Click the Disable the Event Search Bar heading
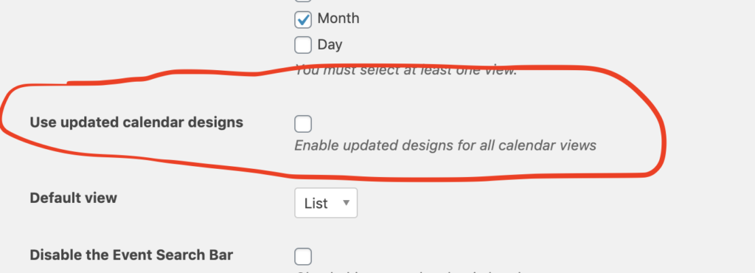Screen dimensions: 755x273 coord(131,255)
